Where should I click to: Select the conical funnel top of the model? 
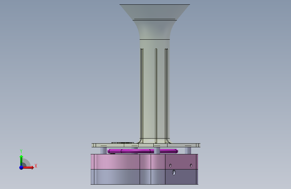tap(155, 12)
